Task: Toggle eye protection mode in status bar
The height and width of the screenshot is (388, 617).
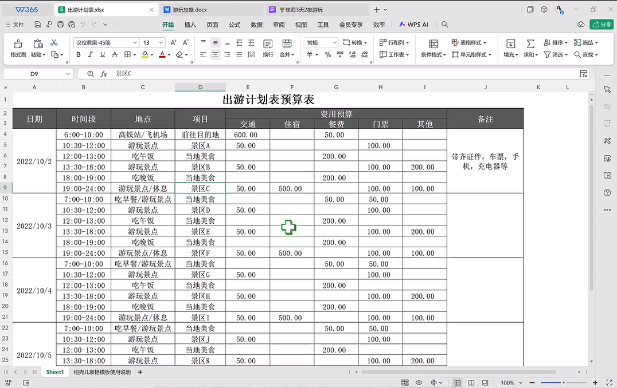Action: click(419, 382)
